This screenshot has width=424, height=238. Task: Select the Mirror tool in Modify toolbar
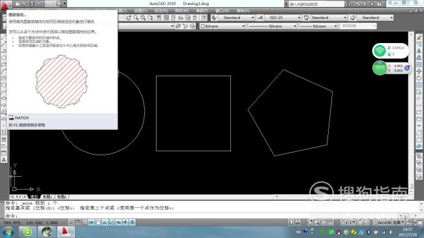click(419, 51)
